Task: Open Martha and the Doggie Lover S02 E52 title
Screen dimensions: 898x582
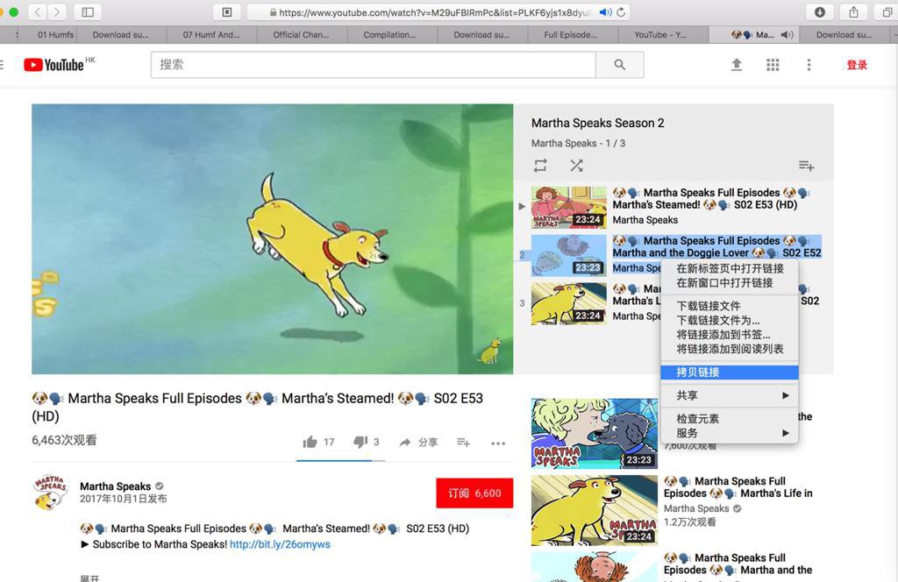Action: click(x=717, y=246)
